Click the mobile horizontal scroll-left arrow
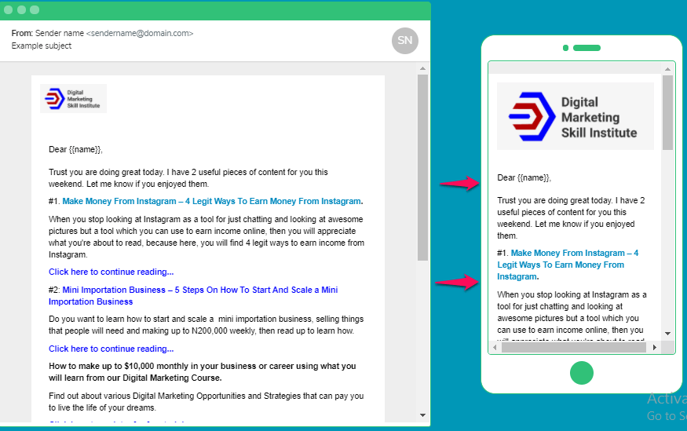The height and width of the screenshot is (431, 687). pos(495,347)
